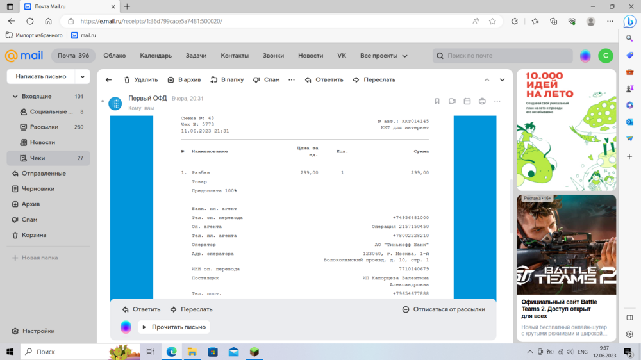
Task: Open the Звонки tab
Action: pyautogui.click(x=274, y=56)
